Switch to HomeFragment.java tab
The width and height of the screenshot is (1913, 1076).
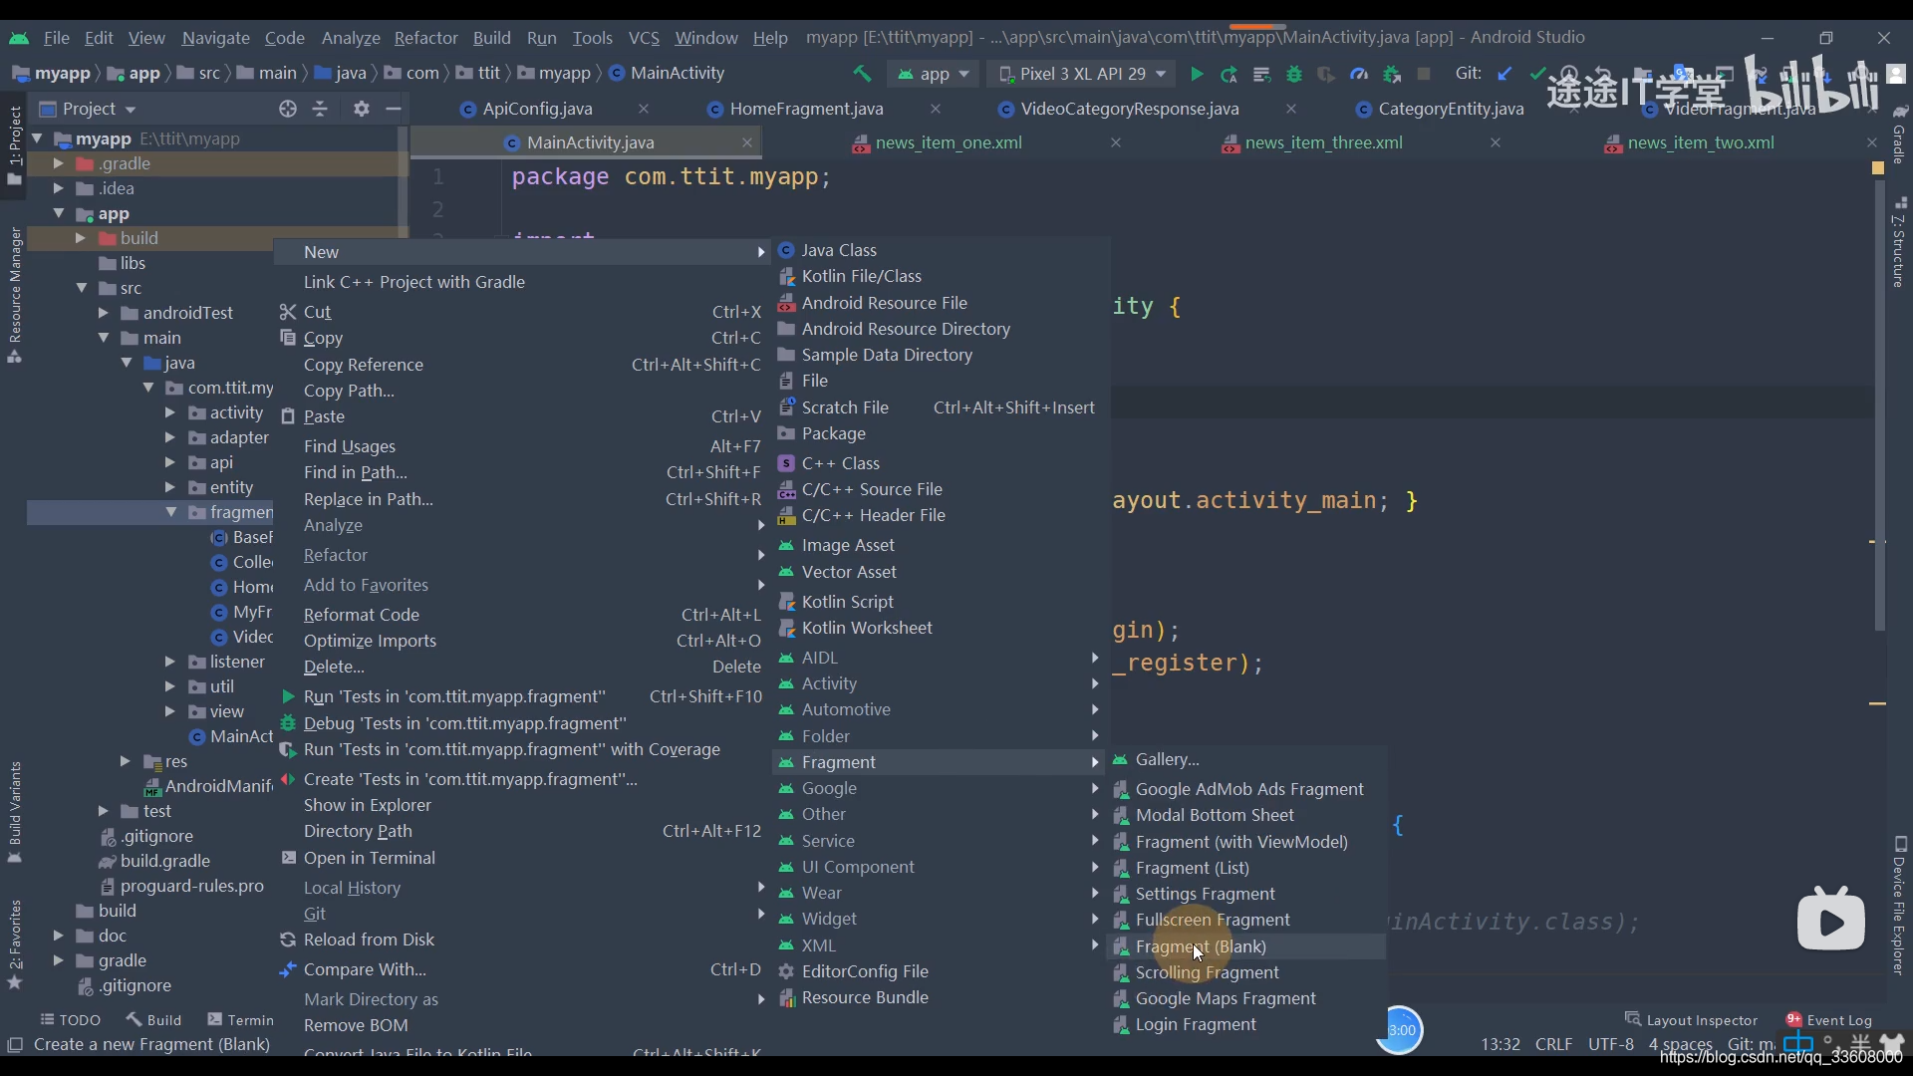tap(806, 109)
